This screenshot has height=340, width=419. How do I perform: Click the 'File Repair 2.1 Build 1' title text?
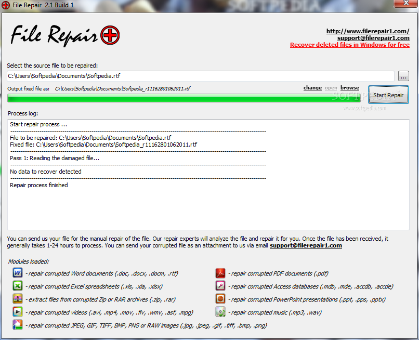coord(43,5)
